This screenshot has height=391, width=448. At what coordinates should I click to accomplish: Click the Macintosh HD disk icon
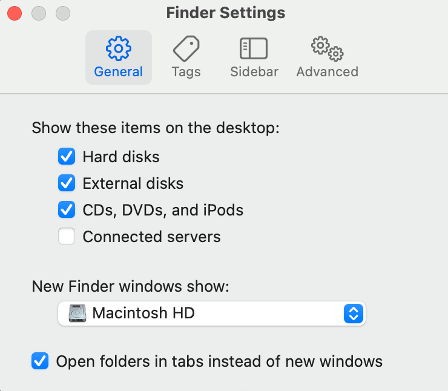tap(77, 313)
